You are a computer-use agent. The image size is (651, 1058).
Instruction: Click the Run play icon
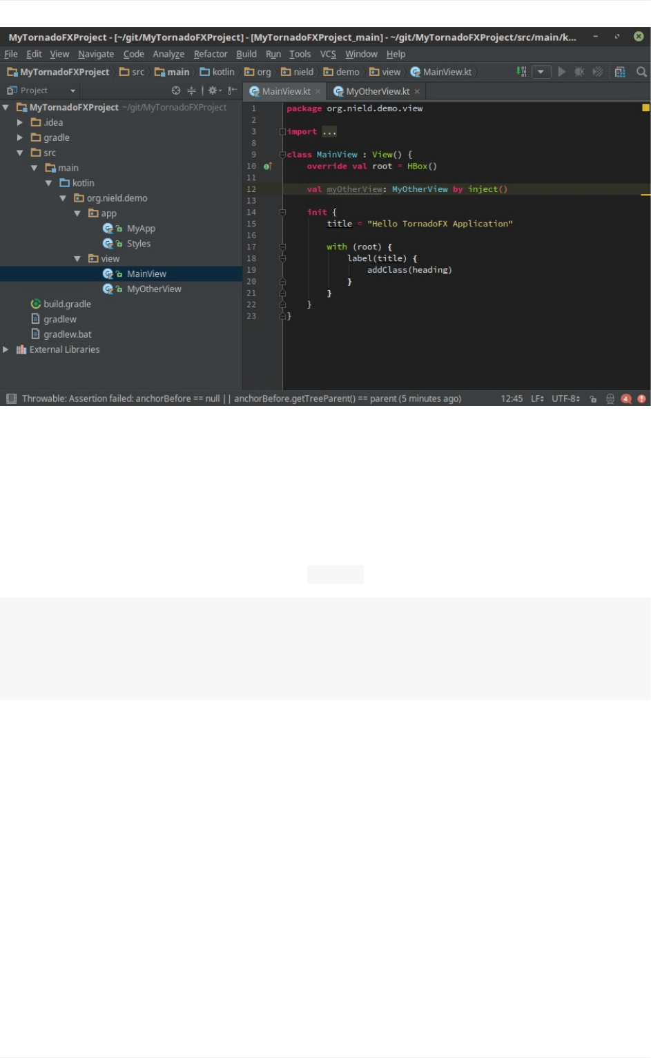pyautogui.click(x=562, y=72)
